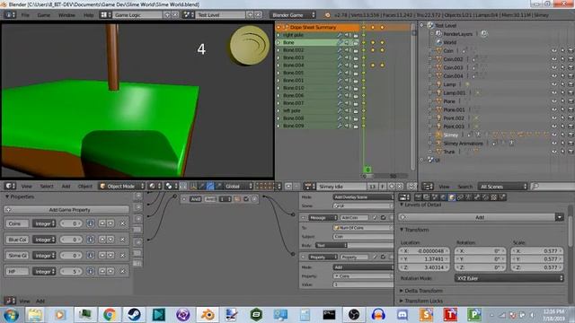Change the Coins property type dropdown
575x323 pixels.
pyautogui.click(x=44, y=223)
